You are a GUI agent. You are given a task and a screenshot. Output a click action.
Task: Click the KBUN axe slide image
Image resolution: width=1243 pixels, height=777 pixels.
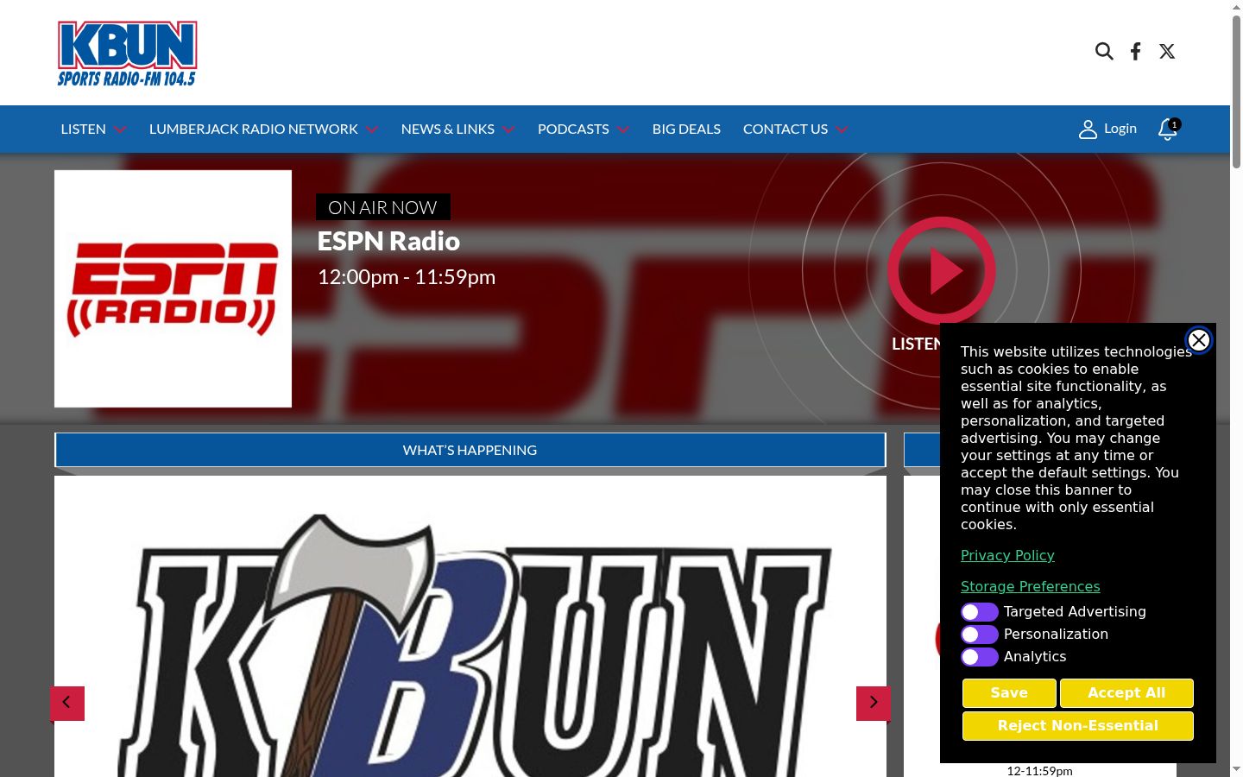[x=470, y=627]
